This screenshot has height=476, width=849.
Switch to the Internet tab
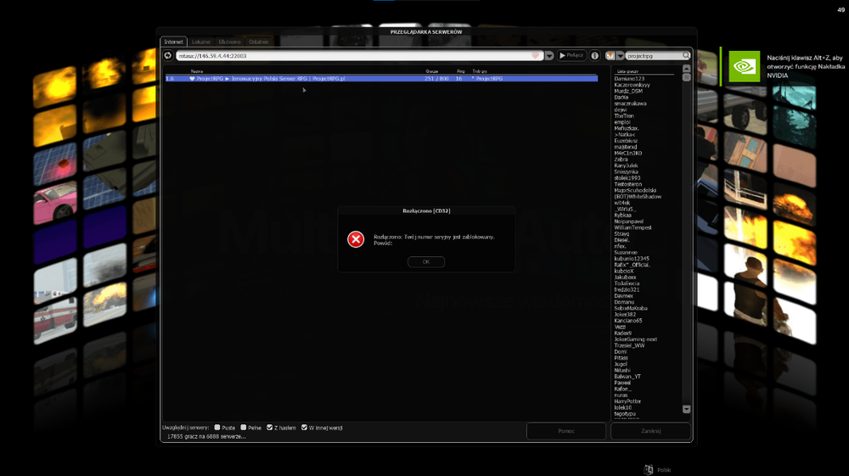(174, 42)
